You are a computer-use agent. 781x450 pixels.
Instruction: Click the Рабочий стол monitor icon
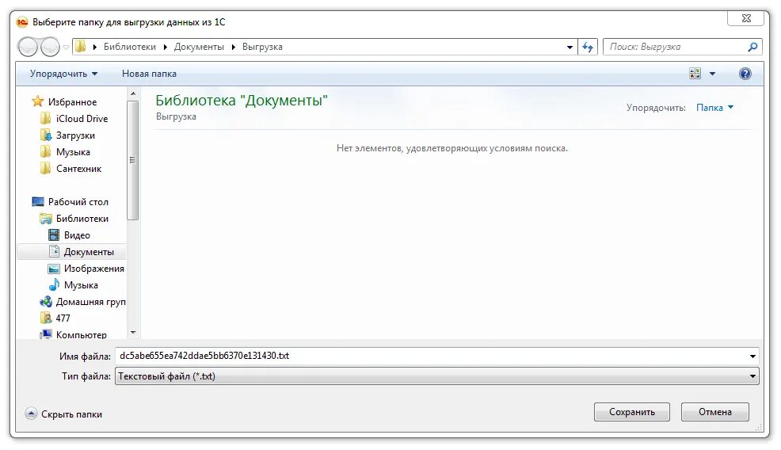pos(38,202)
